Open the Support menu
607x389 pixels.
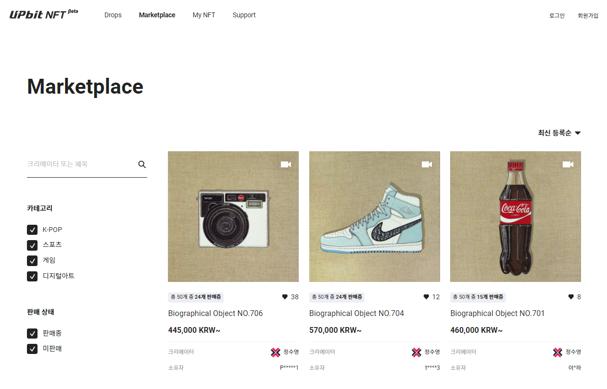pos(244,15)
